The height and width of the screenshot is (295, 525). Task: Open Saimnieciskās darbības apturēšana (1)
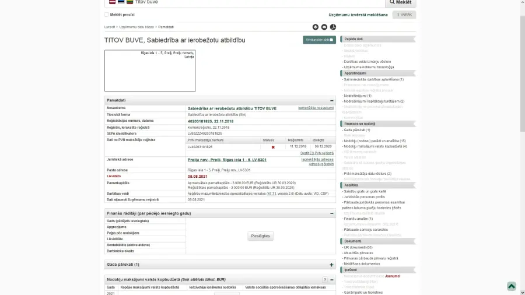(x=374, y=80)
